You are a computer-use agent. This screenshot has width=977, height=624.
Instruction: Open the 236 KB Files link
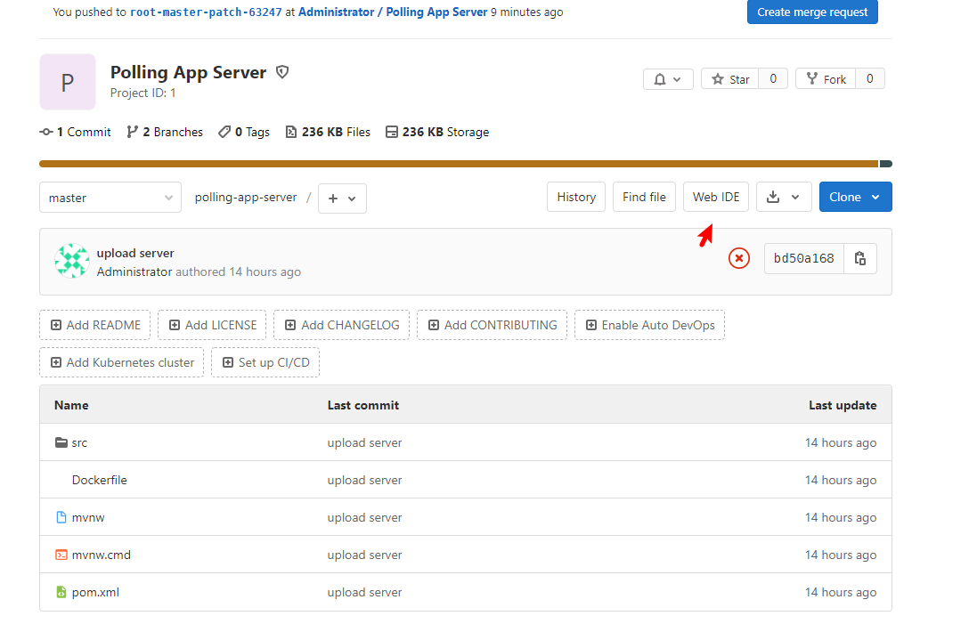click(328, 132)
